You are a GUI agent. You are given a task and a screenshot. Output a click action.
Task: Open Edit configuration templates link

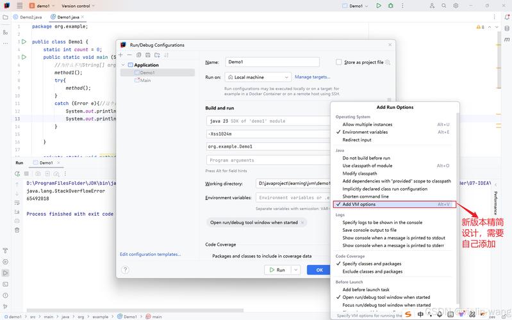click(150, 254)
